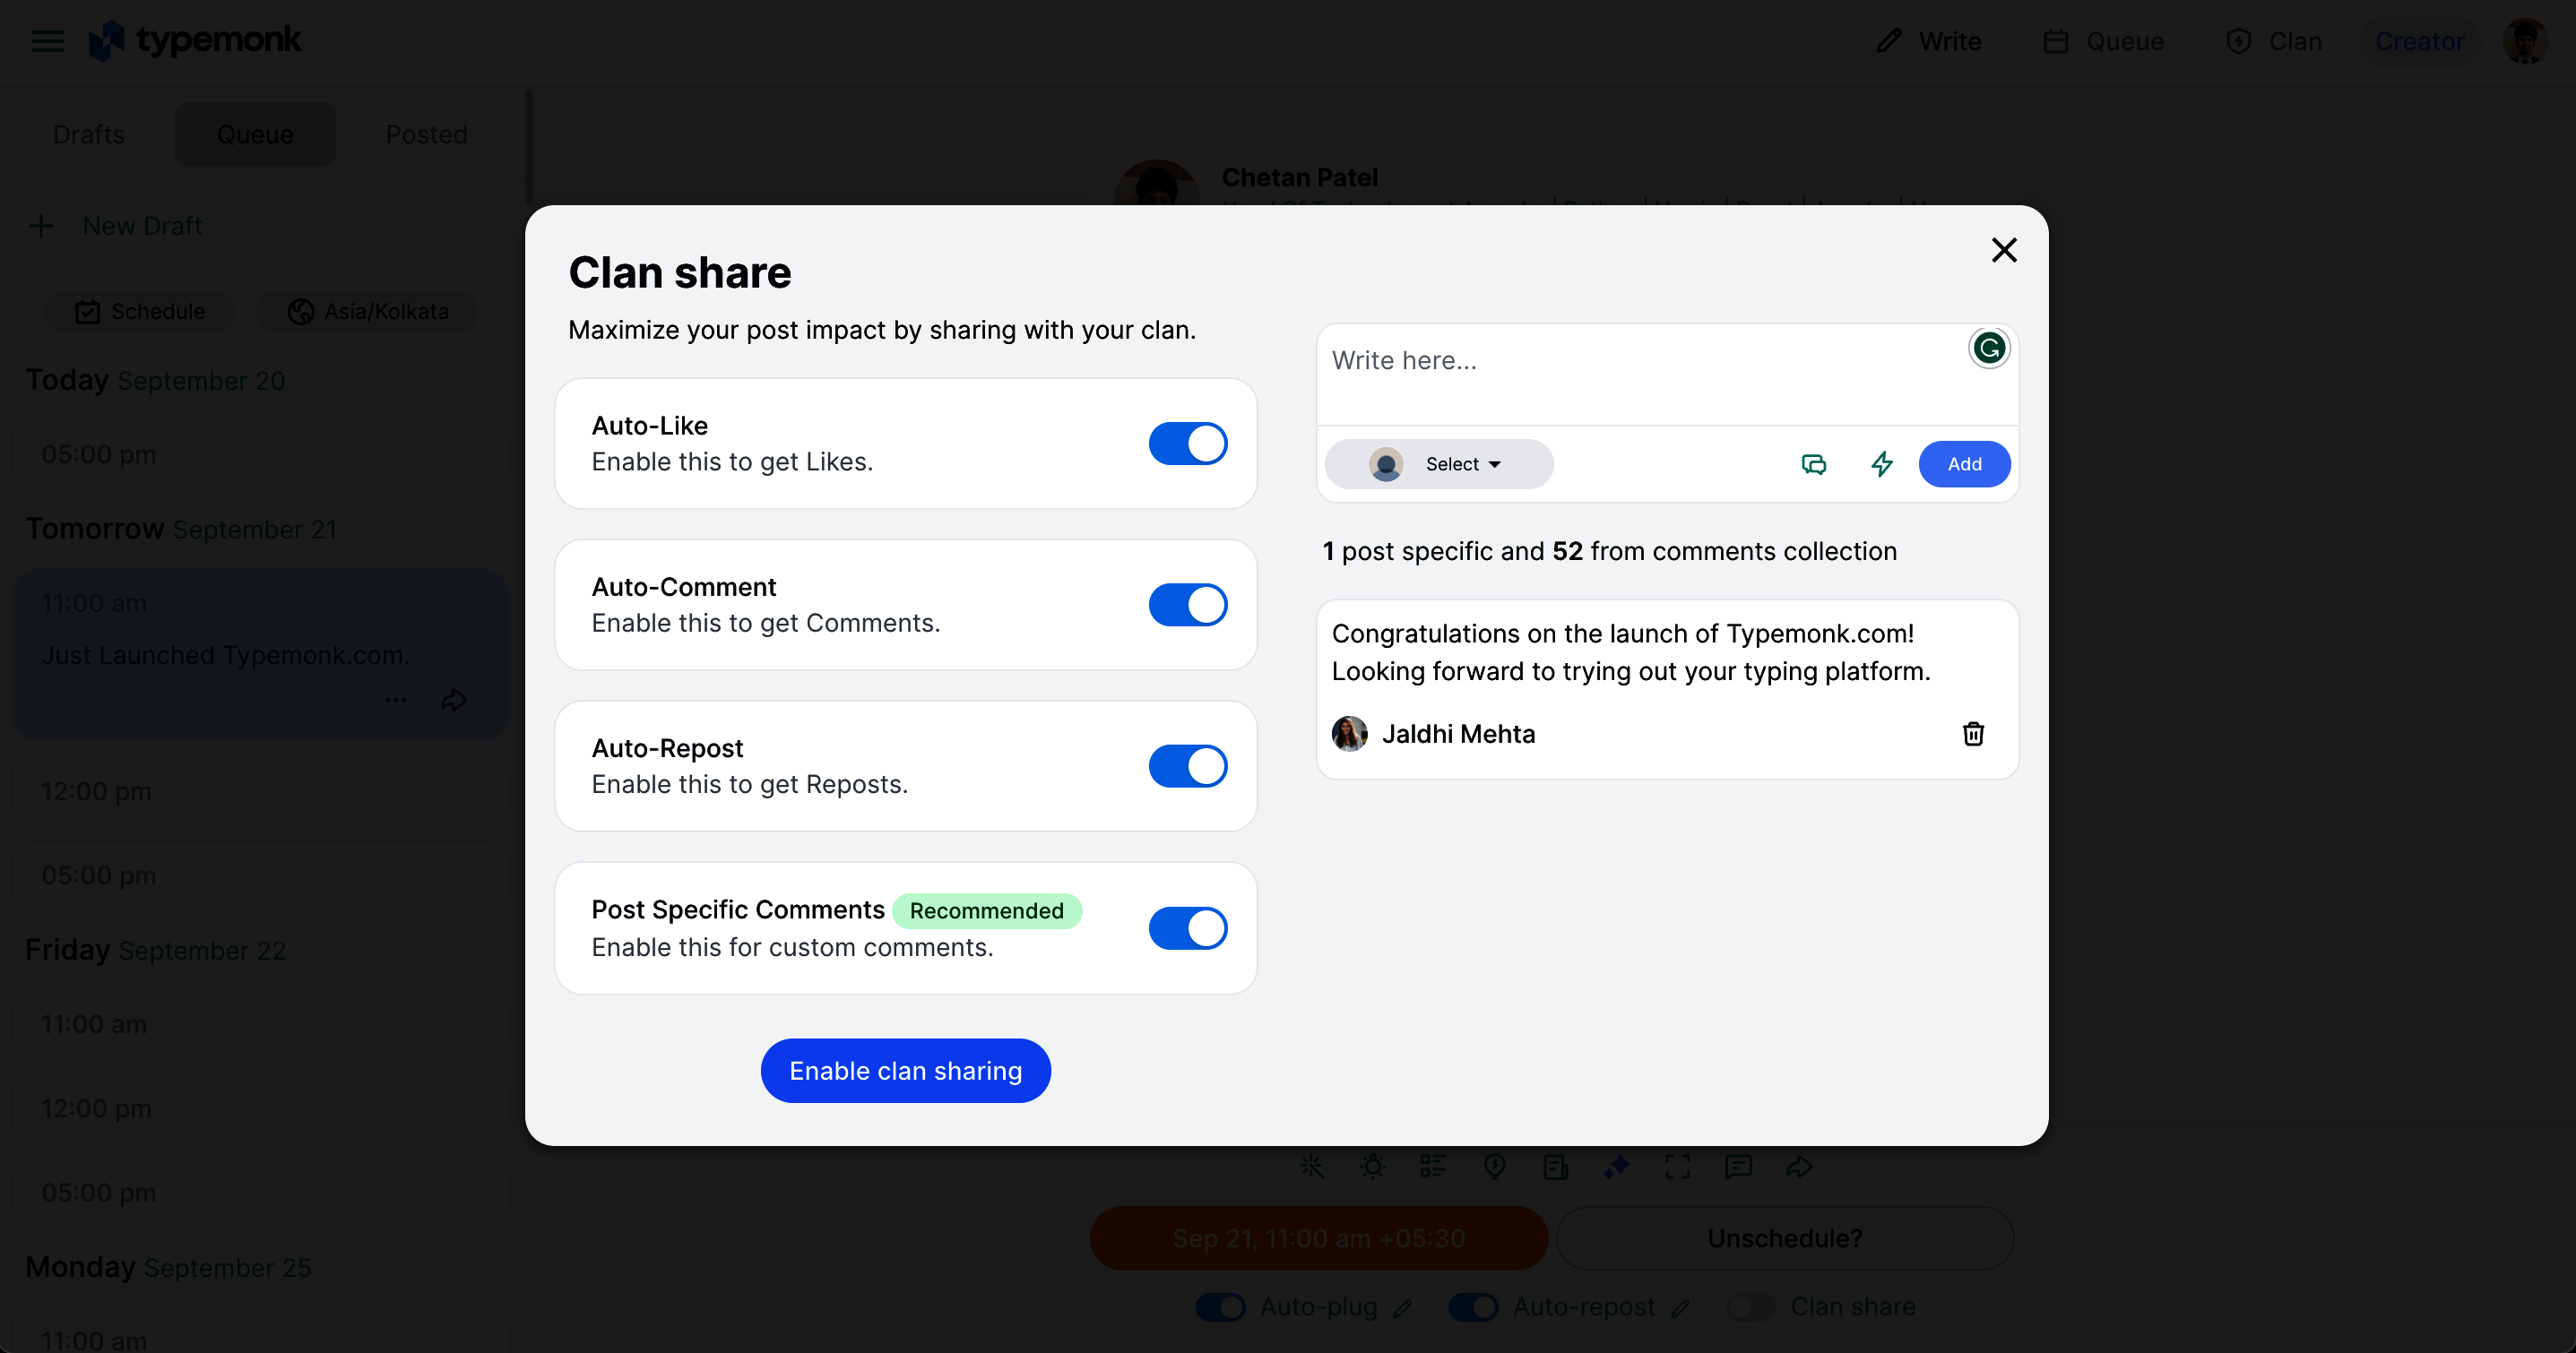Screen dimensions: 2576x1353
Task: Switch to the Drafts tab
Action: (x=89, y=135)
